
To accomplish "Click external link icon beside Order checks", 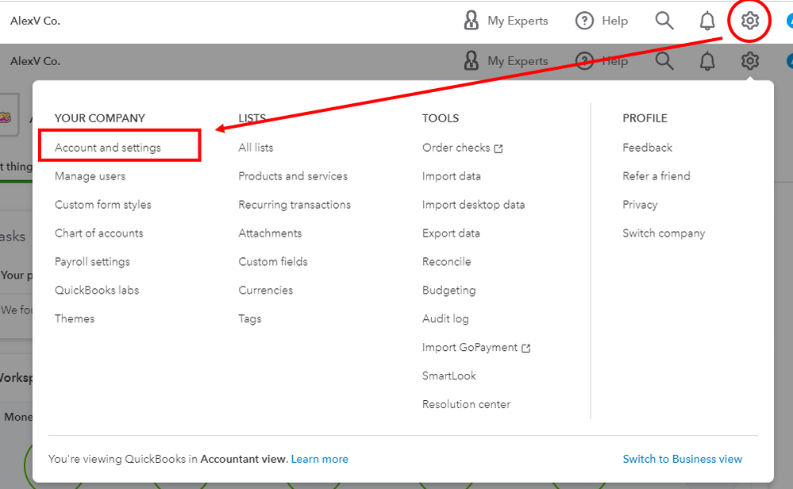I will click(x=499, y=148).
